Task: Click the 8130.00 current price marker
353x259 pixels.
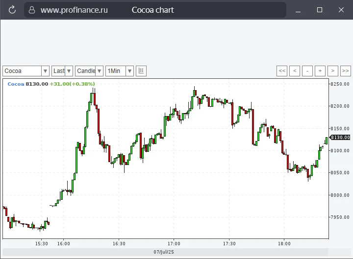Action: [340, 138]
